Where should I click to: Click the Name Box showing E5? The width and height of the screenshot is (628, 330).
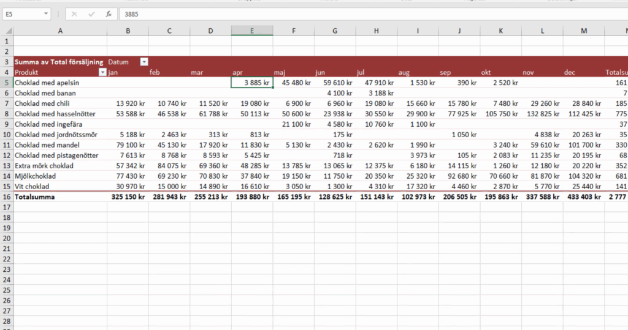tap(22, 13)
